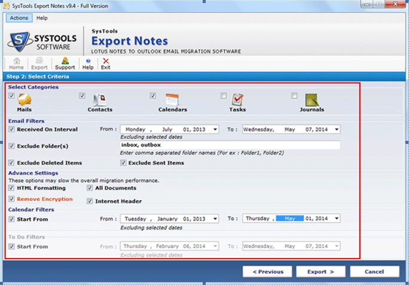Click the Home toolbar icon
409x286 pixels.
click(x=16, y=61)
